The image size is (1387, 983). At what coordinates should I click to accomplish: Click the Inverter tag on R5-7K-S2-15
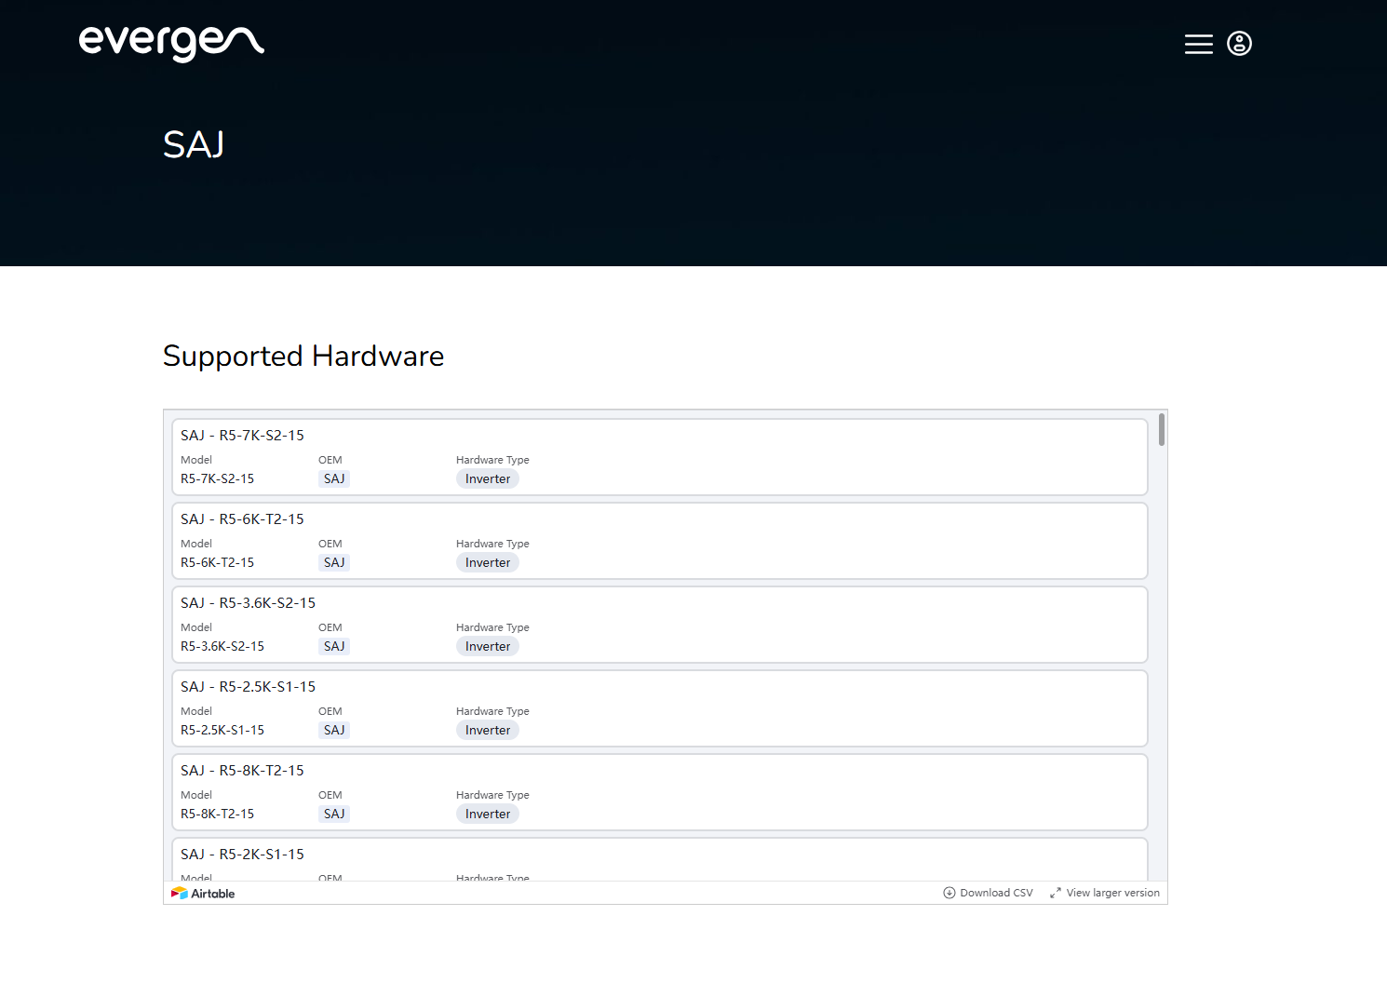tap(488, 479)
